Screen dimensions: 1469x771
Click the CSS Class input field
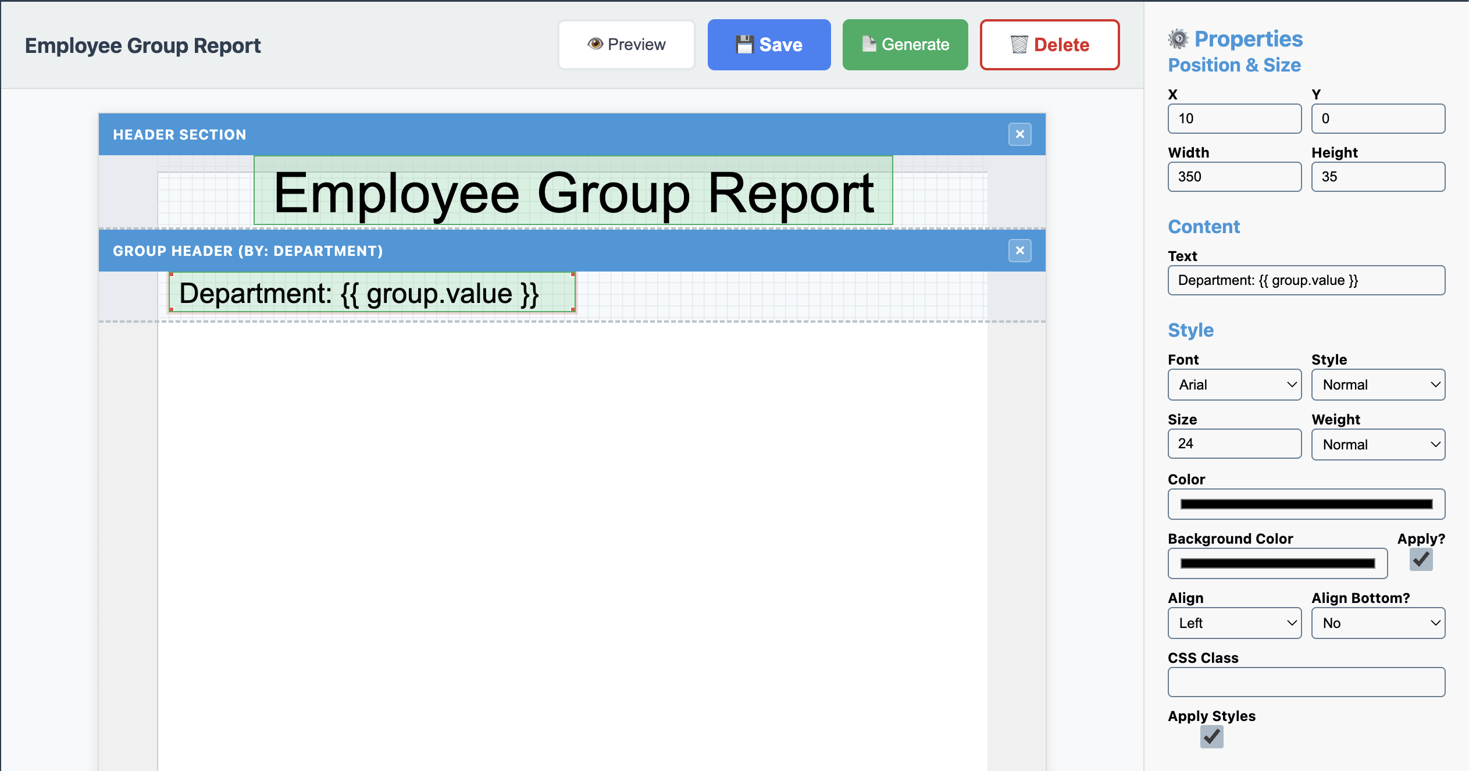(x=1306, y=681)
